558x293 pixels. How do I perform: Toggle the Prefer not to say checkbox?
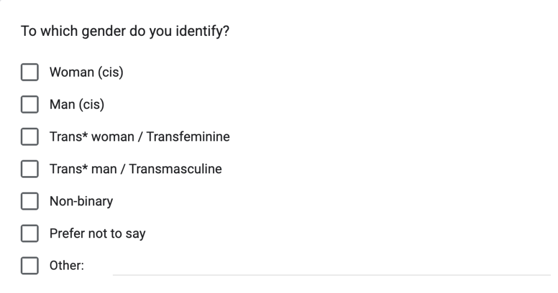(x=29, y=234)
